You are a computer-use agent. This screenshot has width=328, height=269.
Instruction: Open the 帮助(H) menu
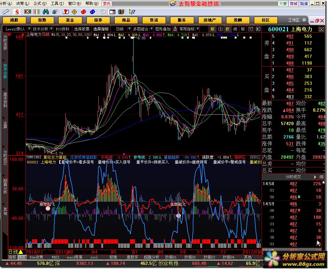pyautogui.click(x=92, y=3)
